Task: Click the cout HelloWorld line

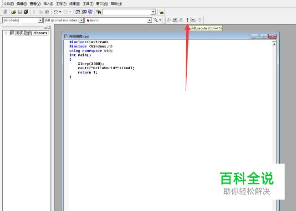Action: point(106,68)
